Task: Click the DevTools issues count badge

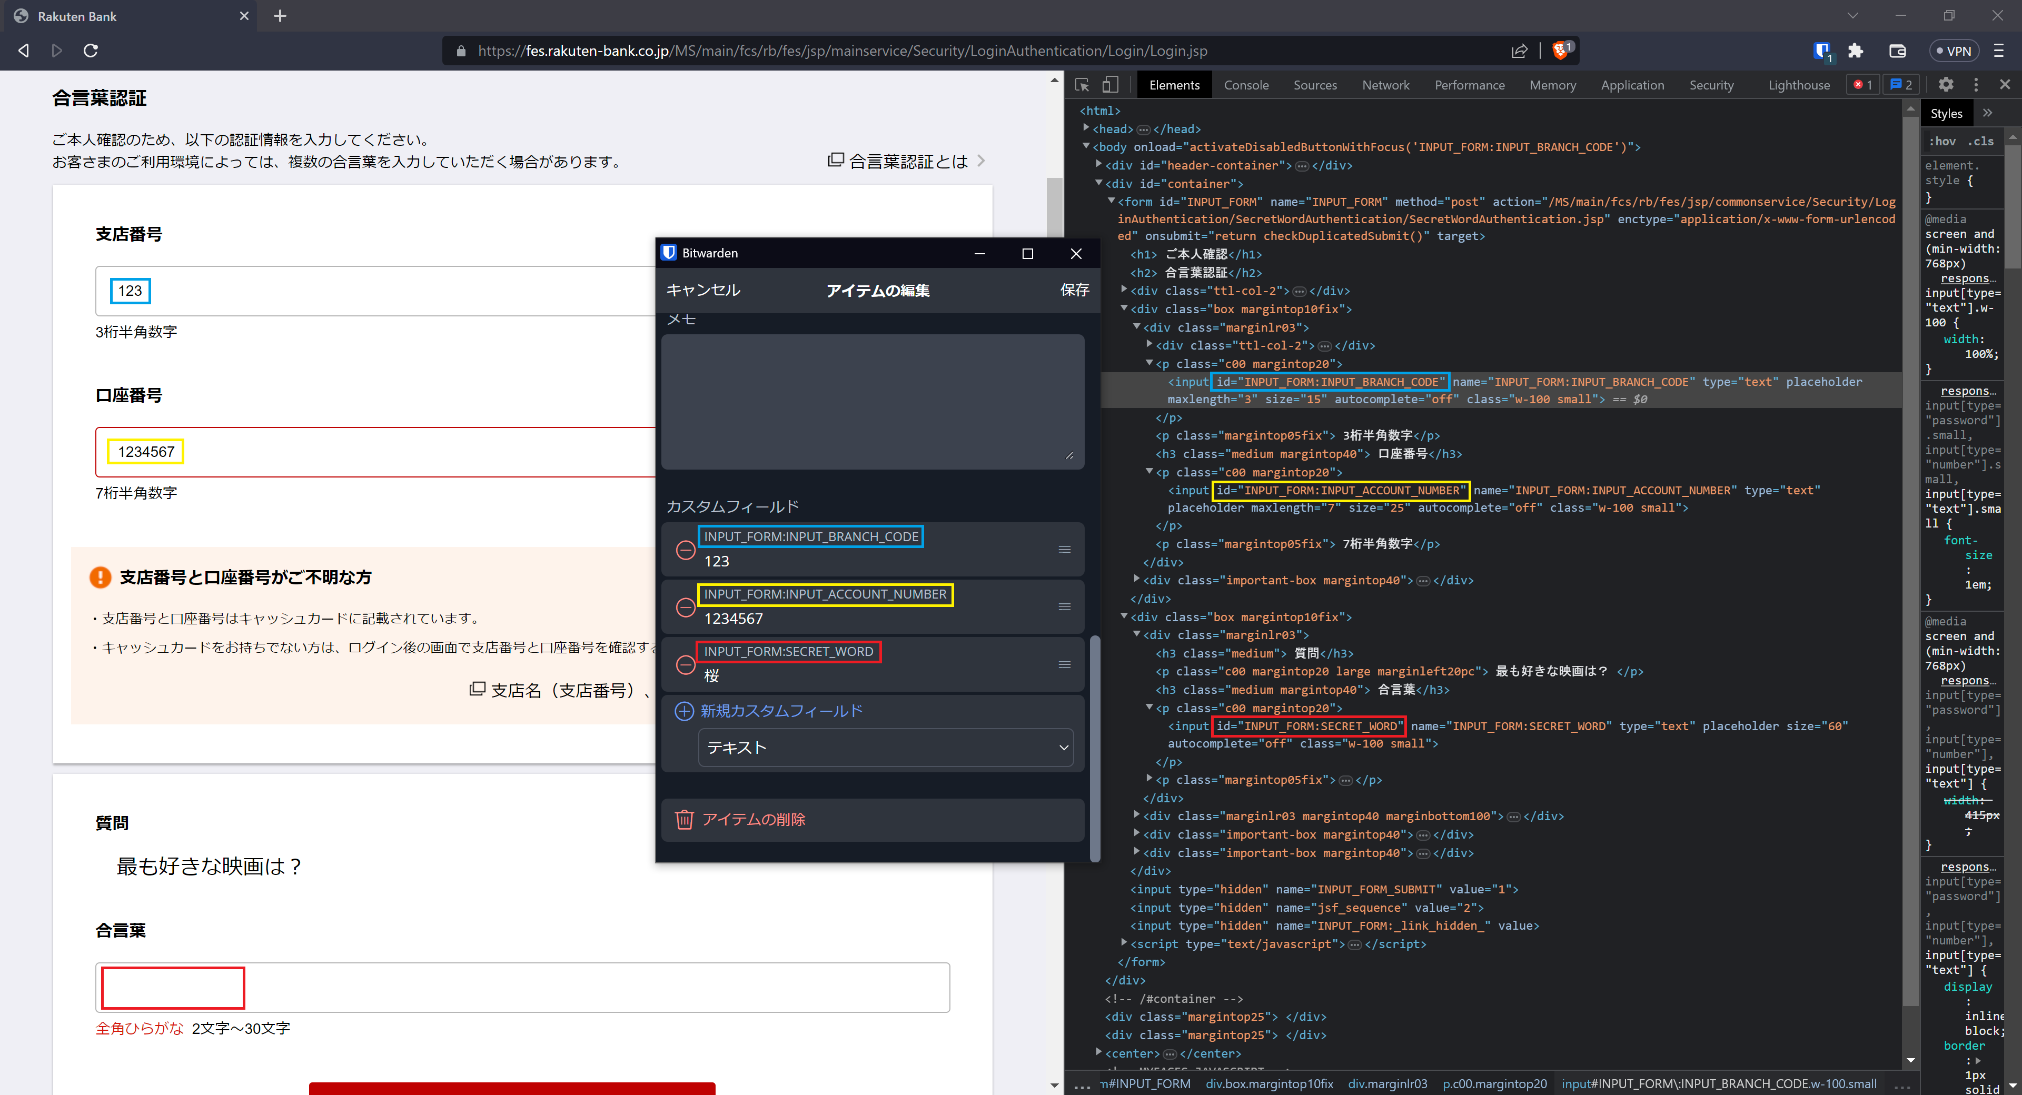Action: click(1901, 84)
